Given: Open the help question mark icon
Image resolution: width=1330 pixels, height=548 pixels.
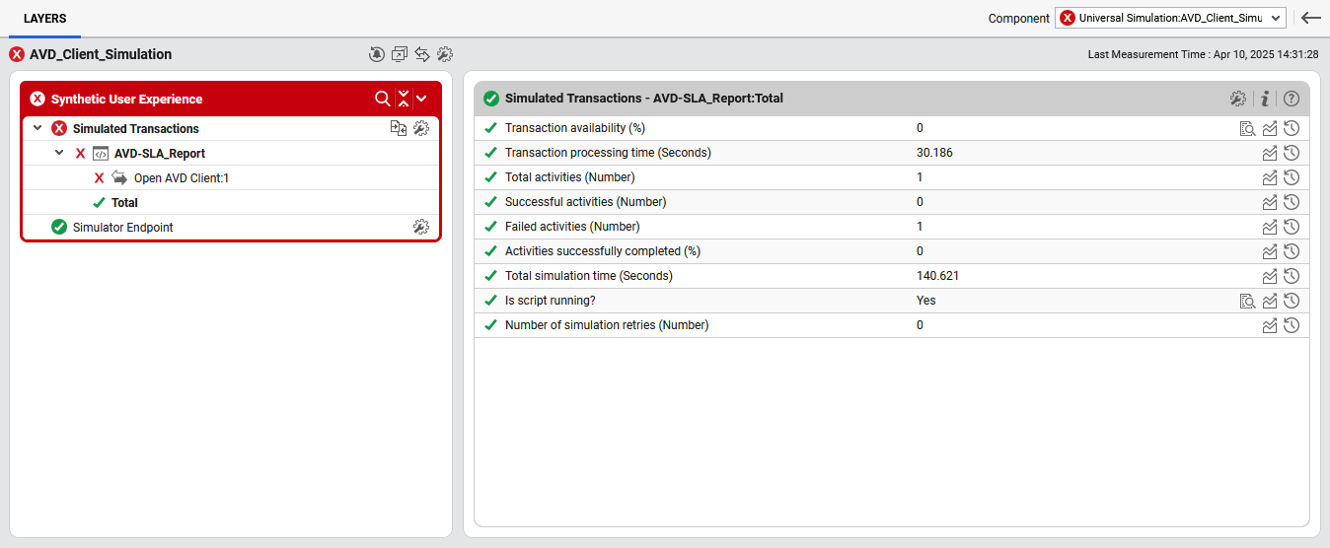Looking at the screenshot, I should (x=1291, y=99).
